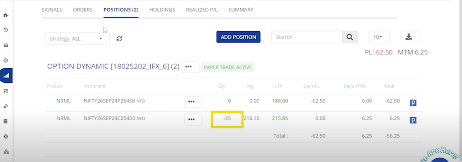Open the history icon in sidebar
Viewport: 462px width, 162px height.
tap(5, 30)
